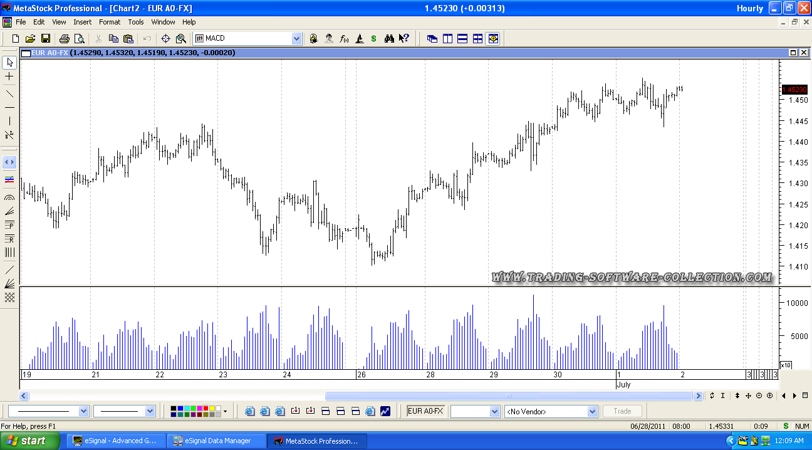This screenshot has height=450, width=812.
Task: Open the Tools menu
Action: (x=136, y=22)
